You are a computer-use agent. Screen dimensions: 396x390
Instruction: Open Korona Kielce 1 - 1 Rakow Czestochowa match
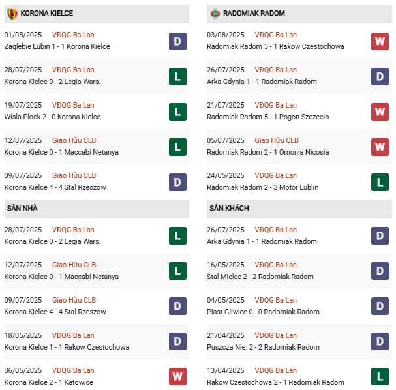coord(67,347)
